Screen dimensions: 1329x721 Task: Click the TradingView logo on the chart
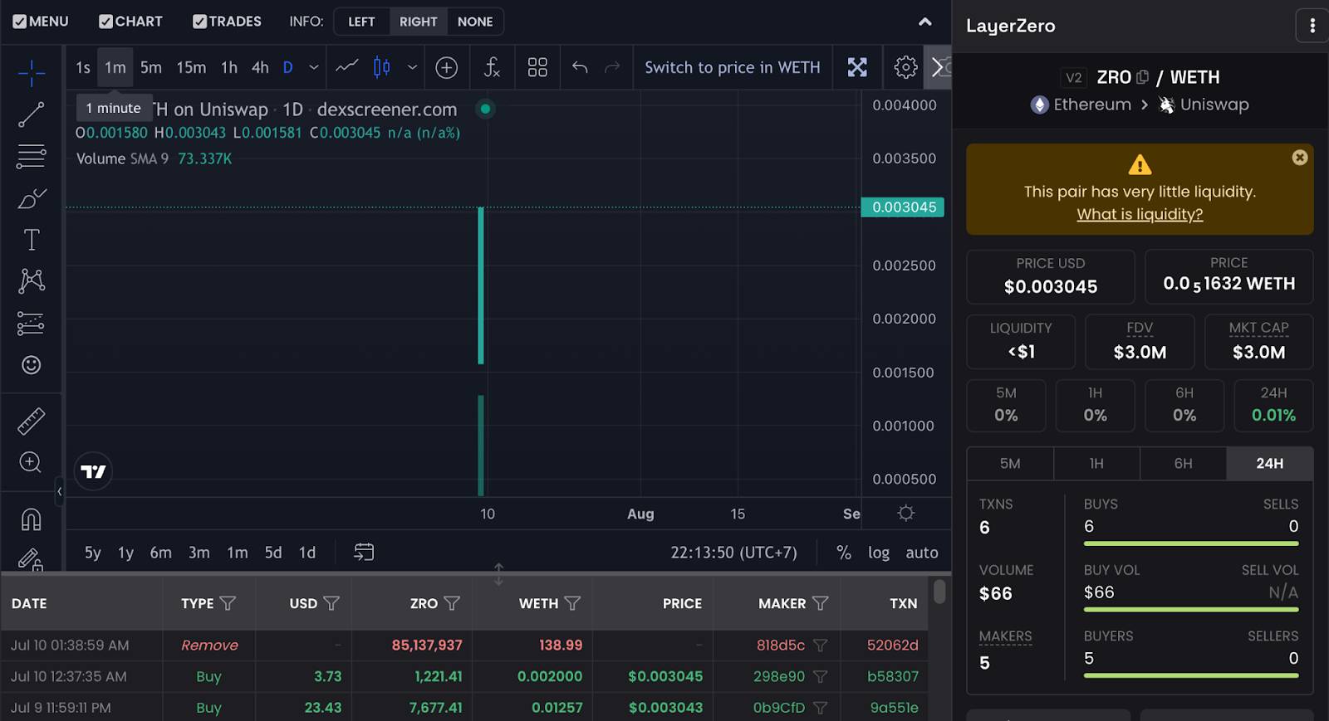coord(93,471)
